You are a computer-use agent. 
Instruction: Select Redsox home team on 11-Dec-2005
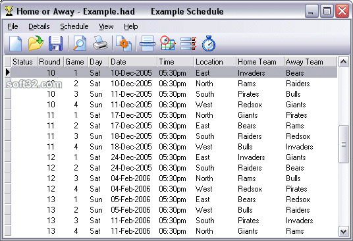pyautogui.click(x=250, y=105)
